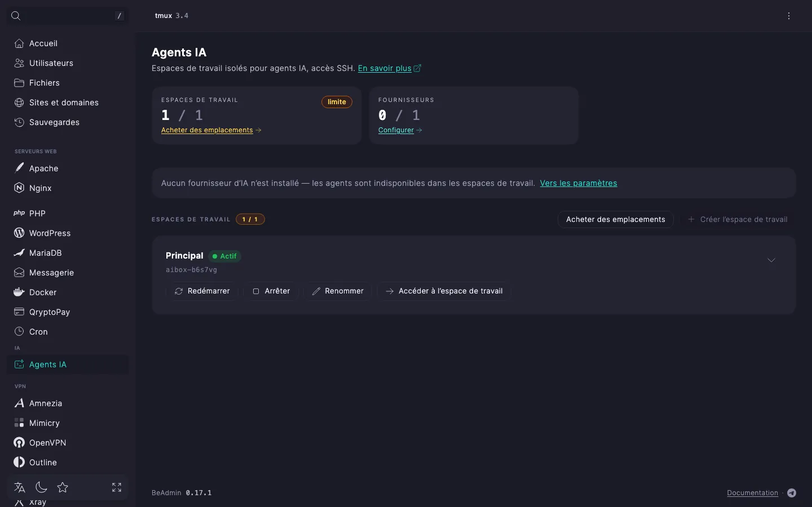Open the Documentation footer link
Image resolution: width=812 pixels, height=507 pixels.
752,493
